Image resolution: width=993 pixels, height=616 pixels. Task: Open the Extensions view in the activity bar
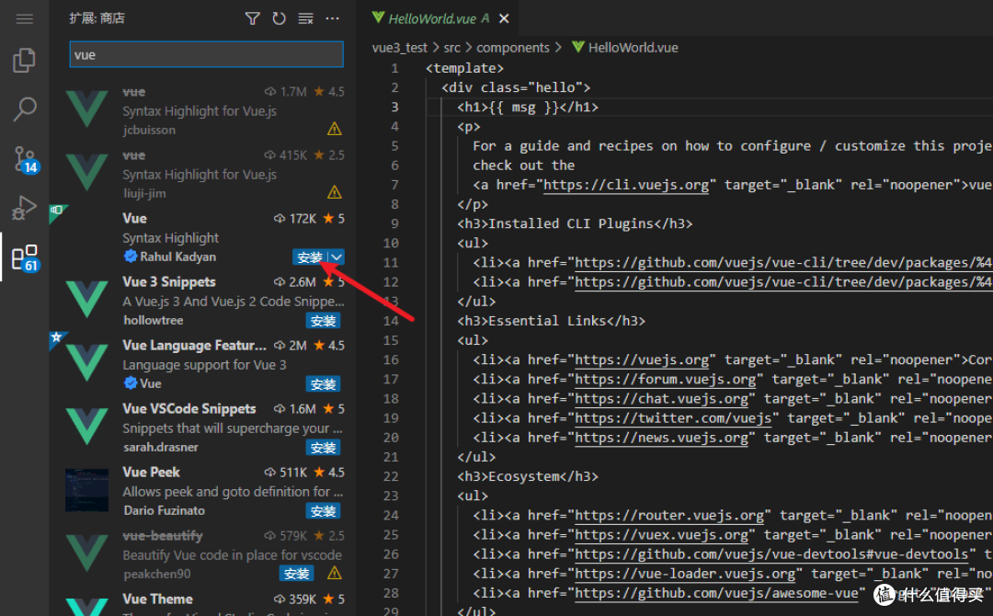tap(24, 257)
